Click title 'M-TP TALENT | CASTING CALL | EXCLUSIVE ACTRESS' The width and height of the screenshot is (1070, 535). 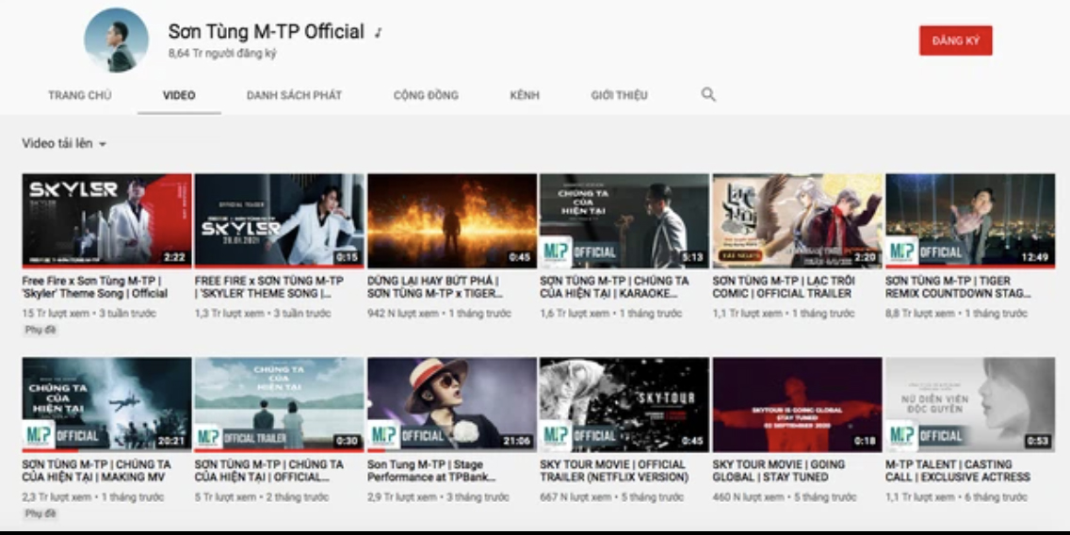pos(958,471)
